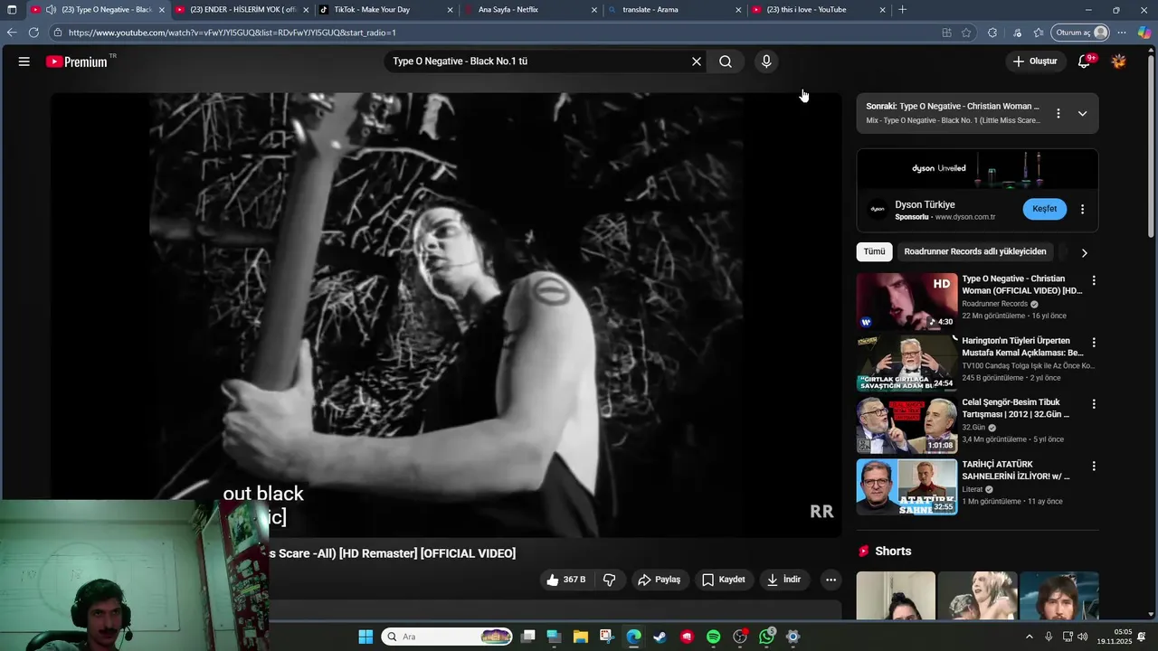Open a new browser tab with plus

tap(902, 10)
